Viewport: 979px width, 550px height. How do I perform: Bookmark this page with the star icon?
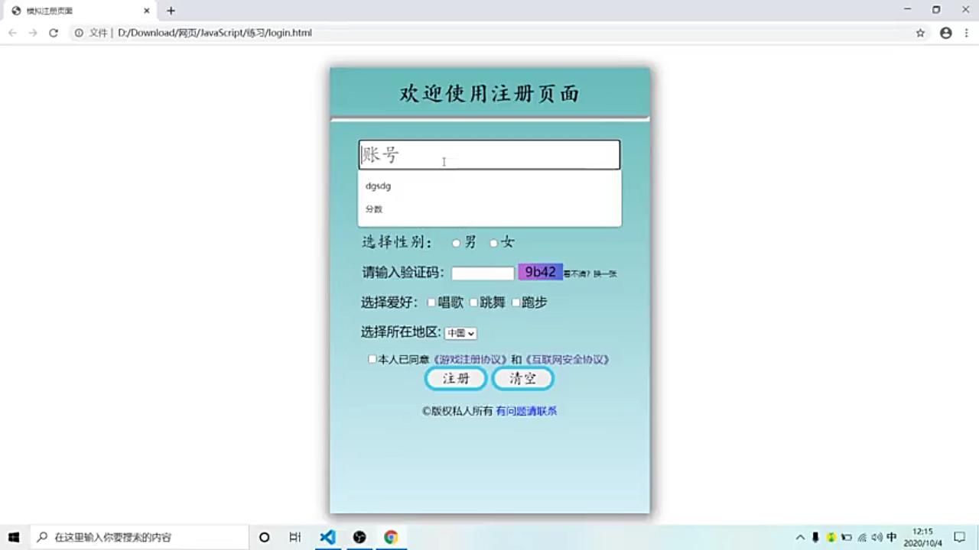point(920,33)
